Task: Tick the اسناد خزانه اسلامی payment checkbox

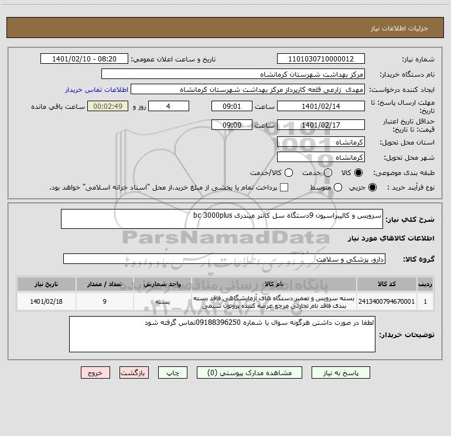Action: point(284,187)
